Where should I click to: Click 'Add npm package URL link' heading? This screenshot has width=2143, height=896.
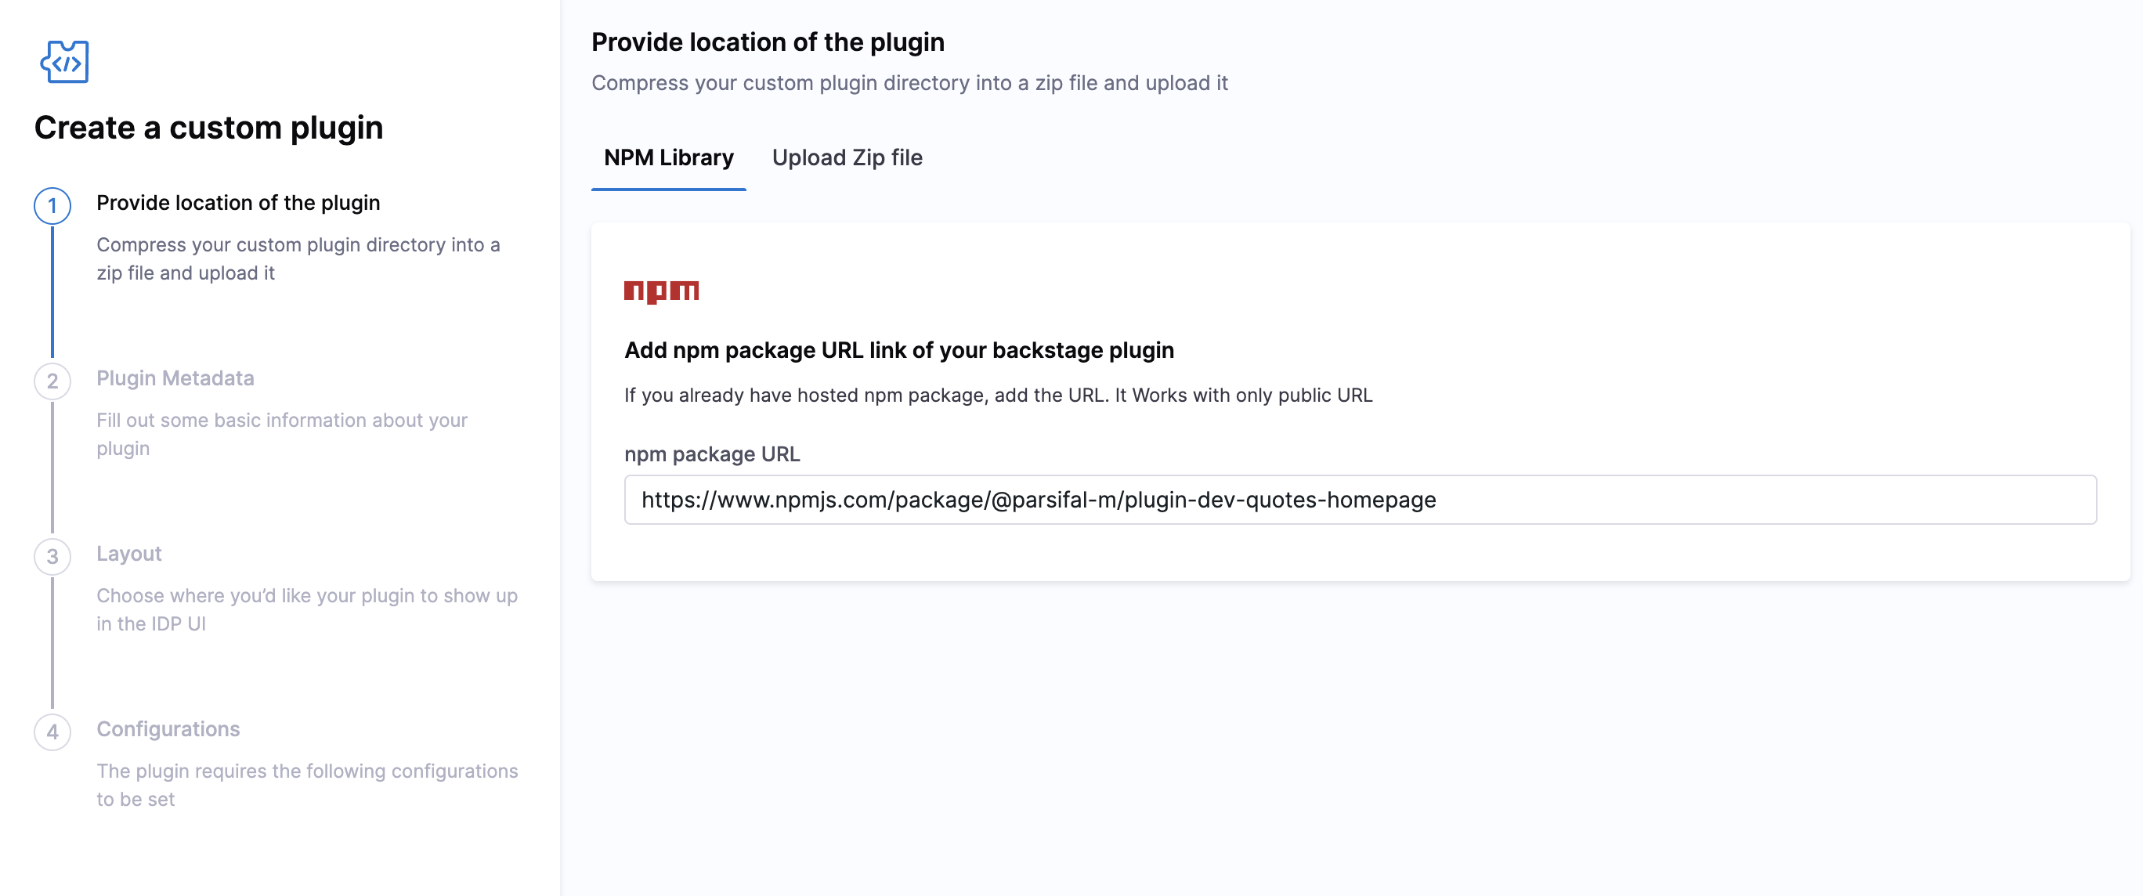coord(898,350)
